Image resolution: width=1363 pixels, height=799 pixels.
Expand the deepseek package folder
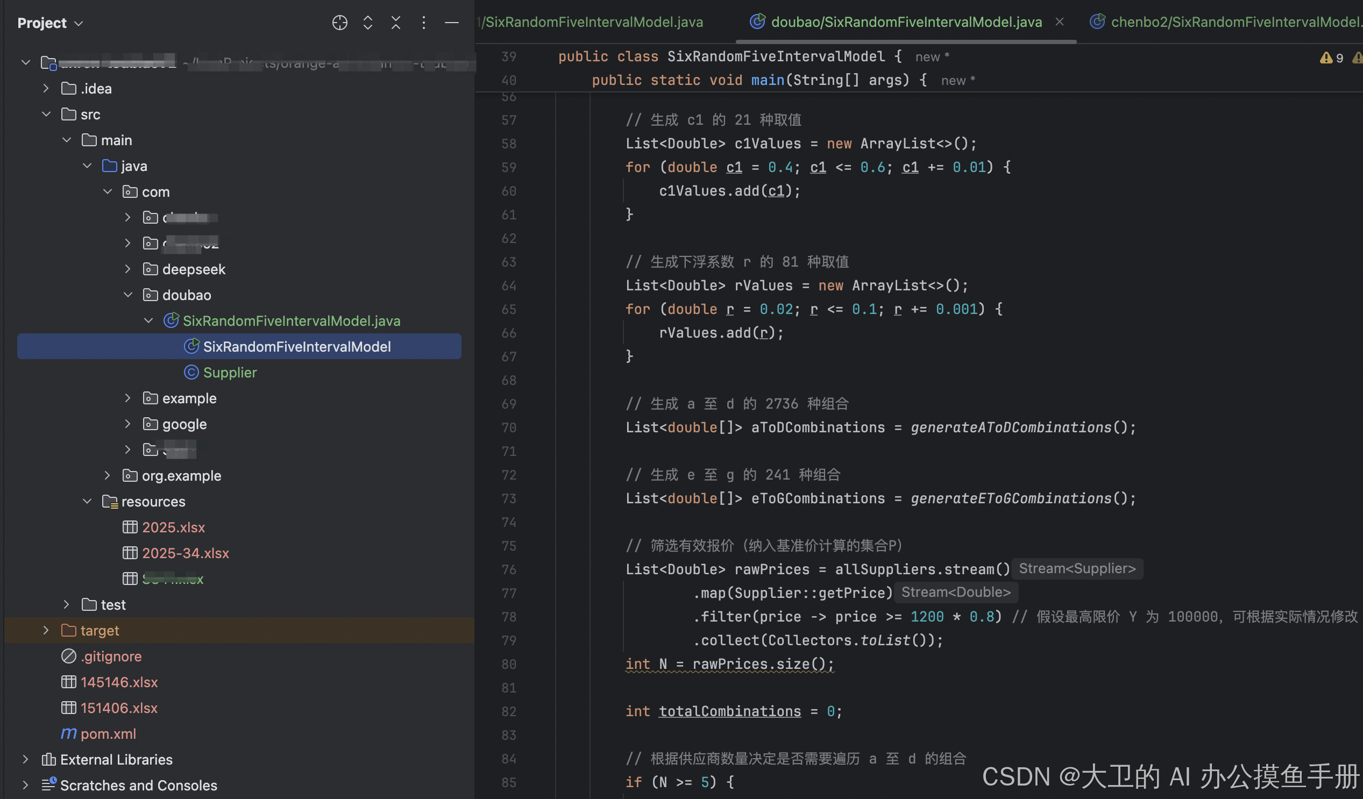coord(127,269)
